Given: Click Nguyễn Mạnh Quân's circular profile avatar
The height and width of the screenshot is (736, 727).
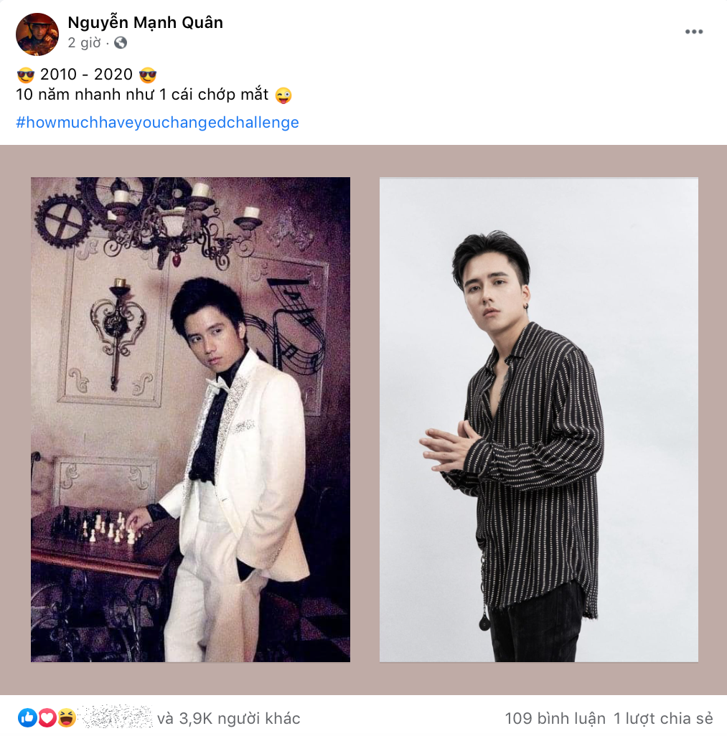Looking at the screenshot, I should pyautogui.click(x=37, y=34).
